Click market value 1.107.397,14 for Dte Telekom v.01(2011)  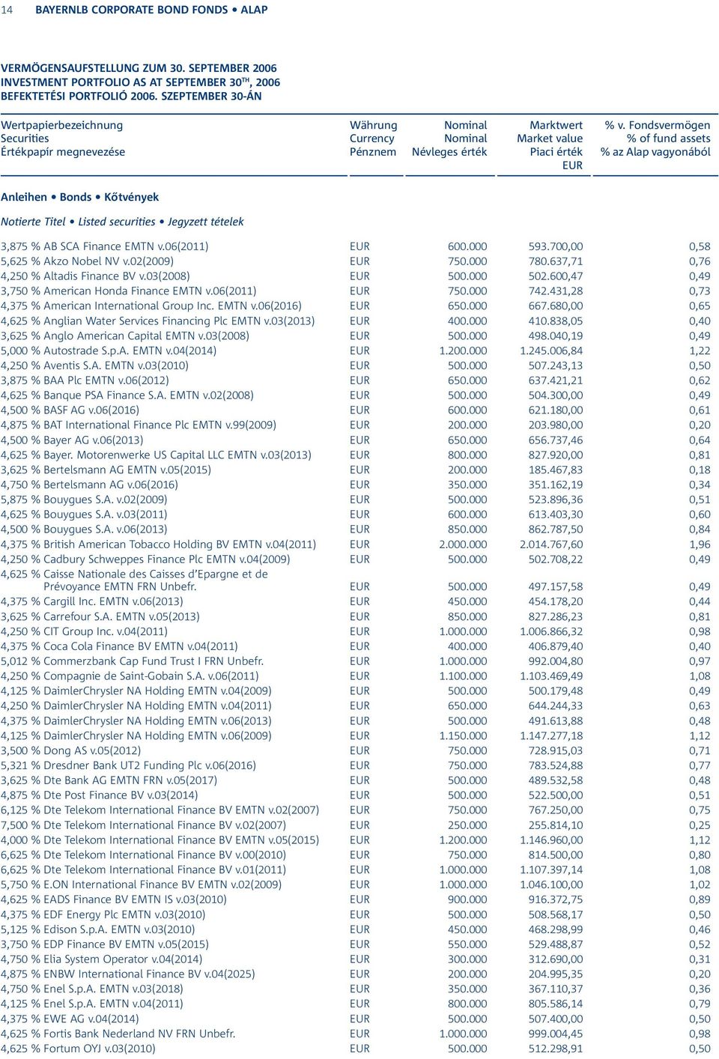click(551, 870)
